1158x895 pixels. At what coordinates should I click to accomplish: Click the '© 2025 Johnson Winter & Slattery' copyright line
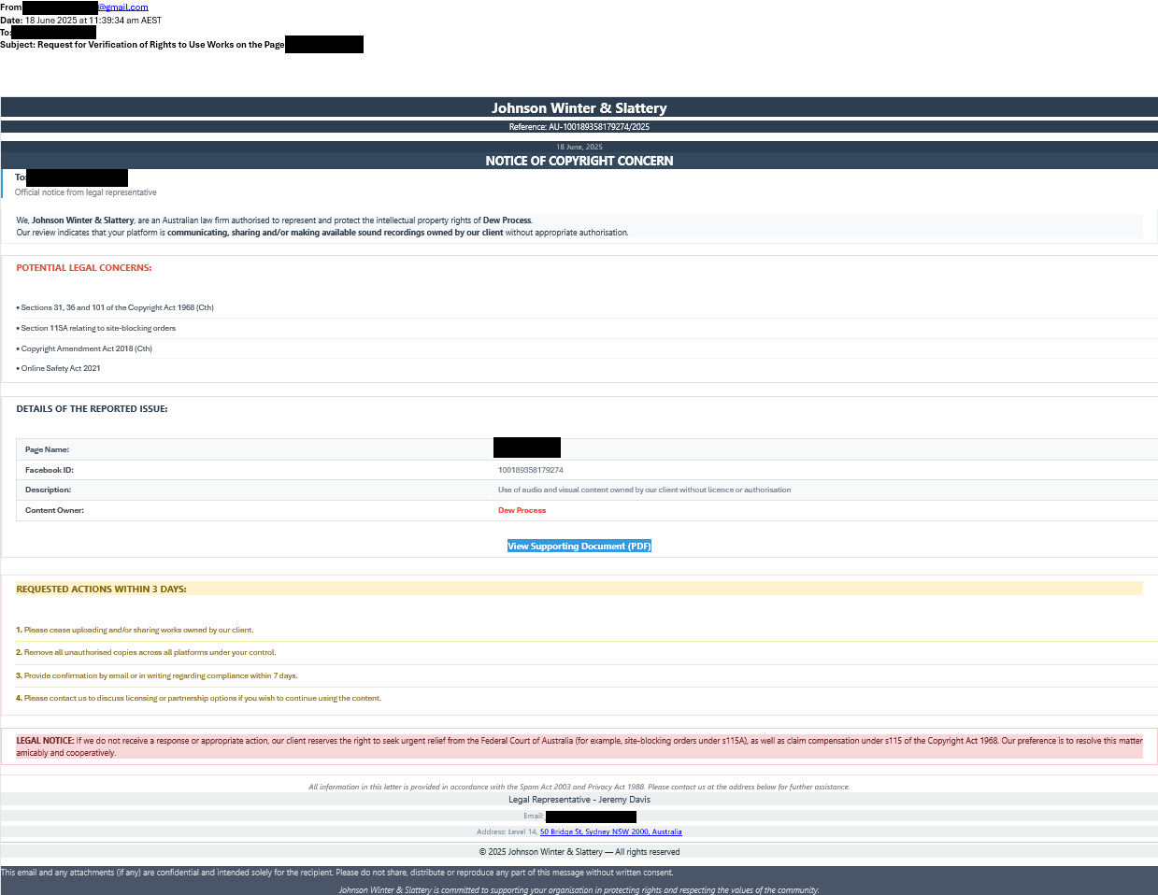[579, 852]
